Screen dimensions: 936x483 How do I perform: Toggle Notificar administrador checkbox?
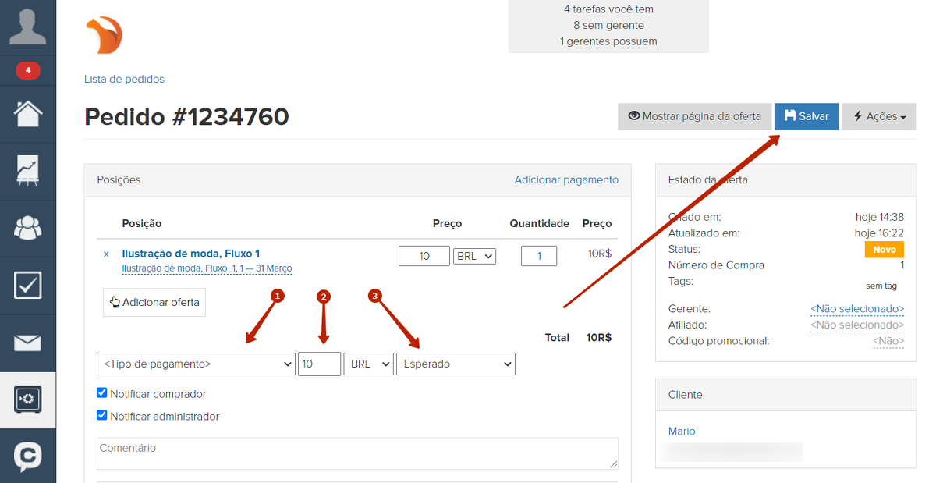click(101, 416)
